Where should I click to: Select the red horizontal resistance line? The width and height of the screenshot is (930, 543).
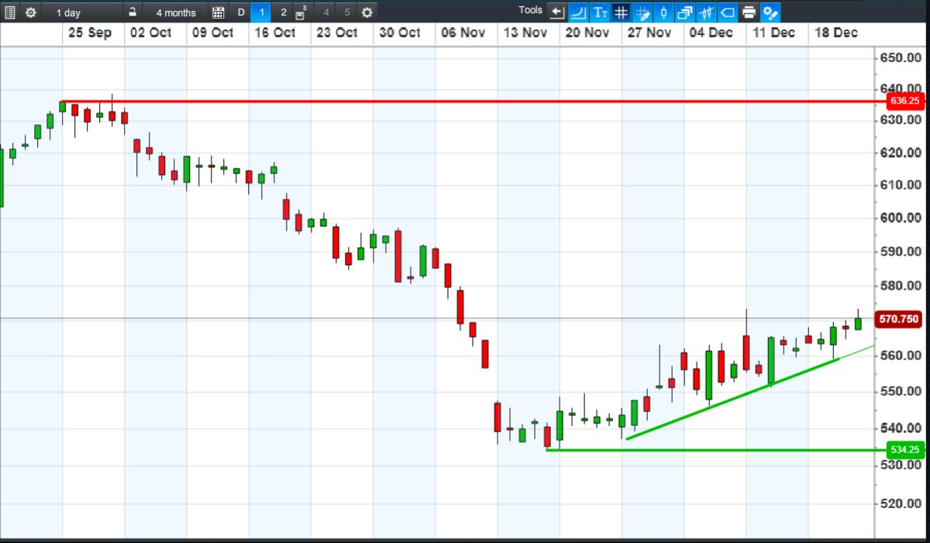tap(473, 101)
